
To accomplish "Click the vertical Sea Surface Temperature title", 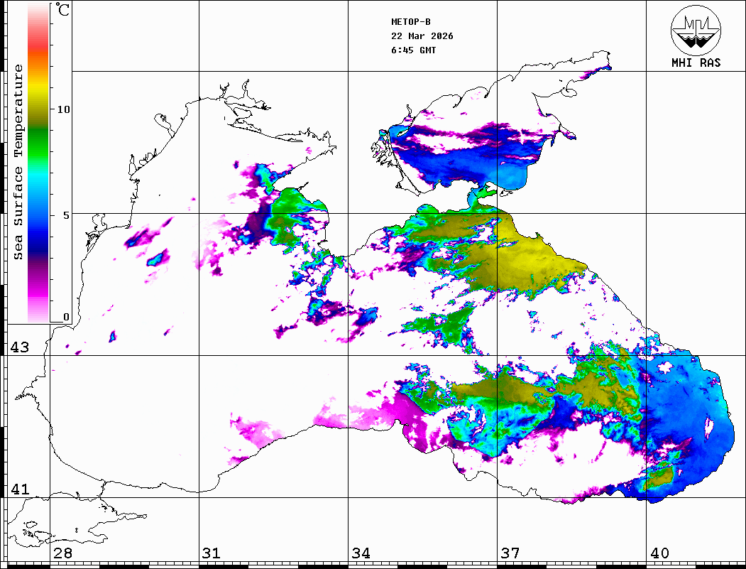I will (18, 162).
